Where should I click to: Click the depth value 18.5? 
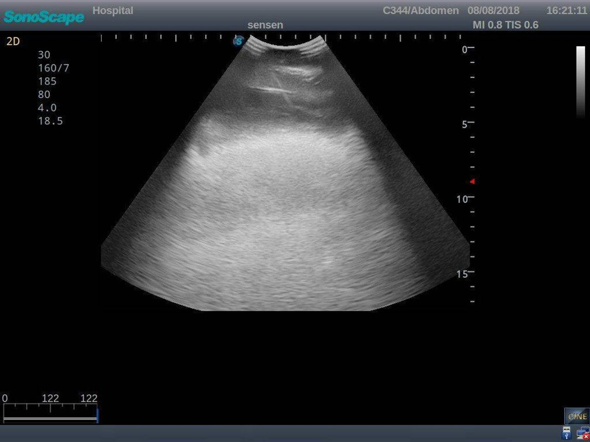50,120
